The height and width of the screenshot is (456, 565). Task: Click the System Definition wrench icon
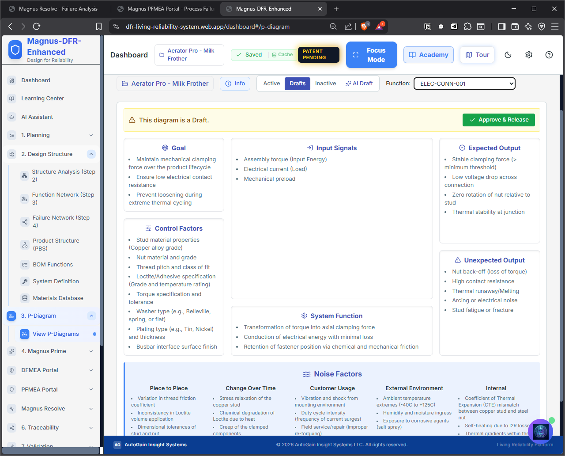(x=25, y=281)
